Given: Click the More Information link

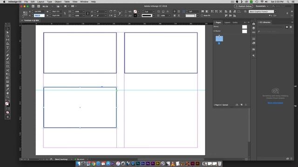Looking at the screenshot, I should (x=275, y=103).
